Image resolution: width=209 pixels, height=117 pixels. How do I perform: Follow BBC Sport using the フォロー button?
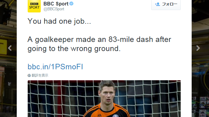tap(166, 4)
